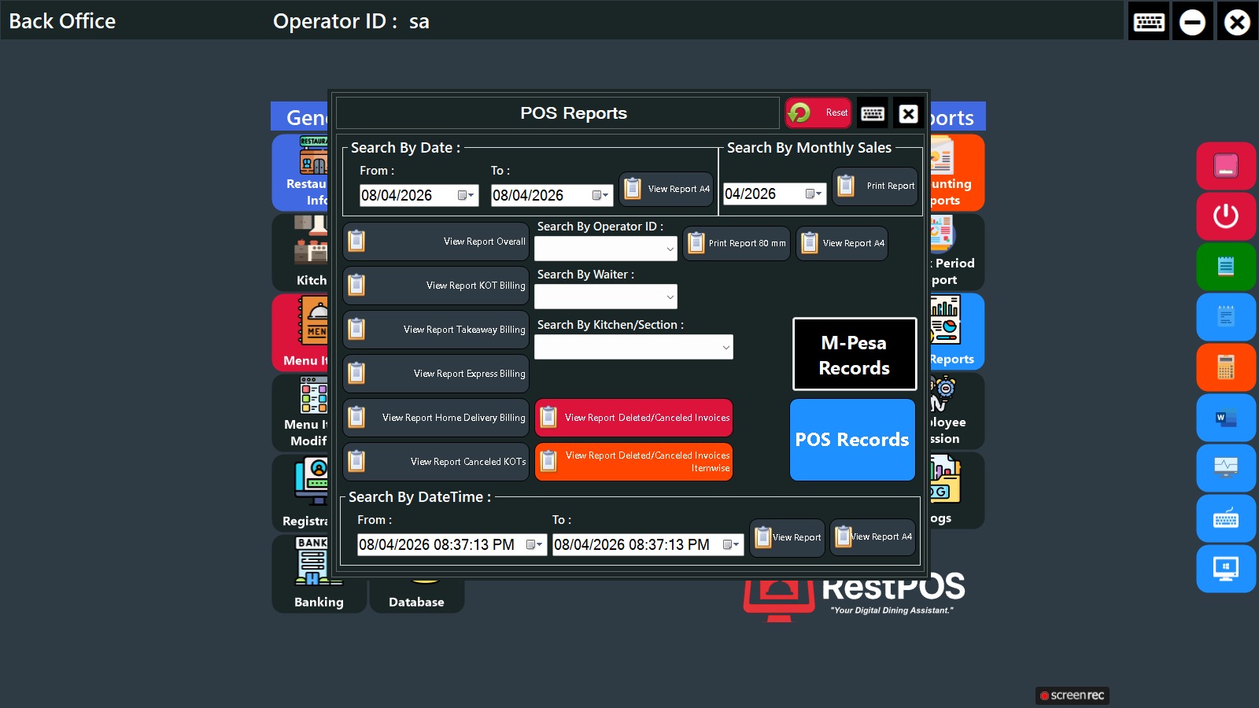The height and width of the screenshot is (708, 1259).
Task: Open the To date calendar picker
Action: point(600,195)
